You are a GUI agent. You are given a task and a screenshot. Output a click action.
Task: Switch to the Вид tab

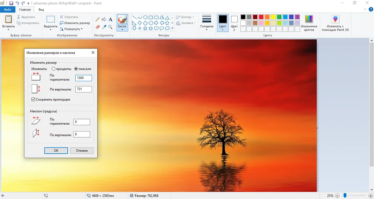pyautogui.click(x=41, y=9)
